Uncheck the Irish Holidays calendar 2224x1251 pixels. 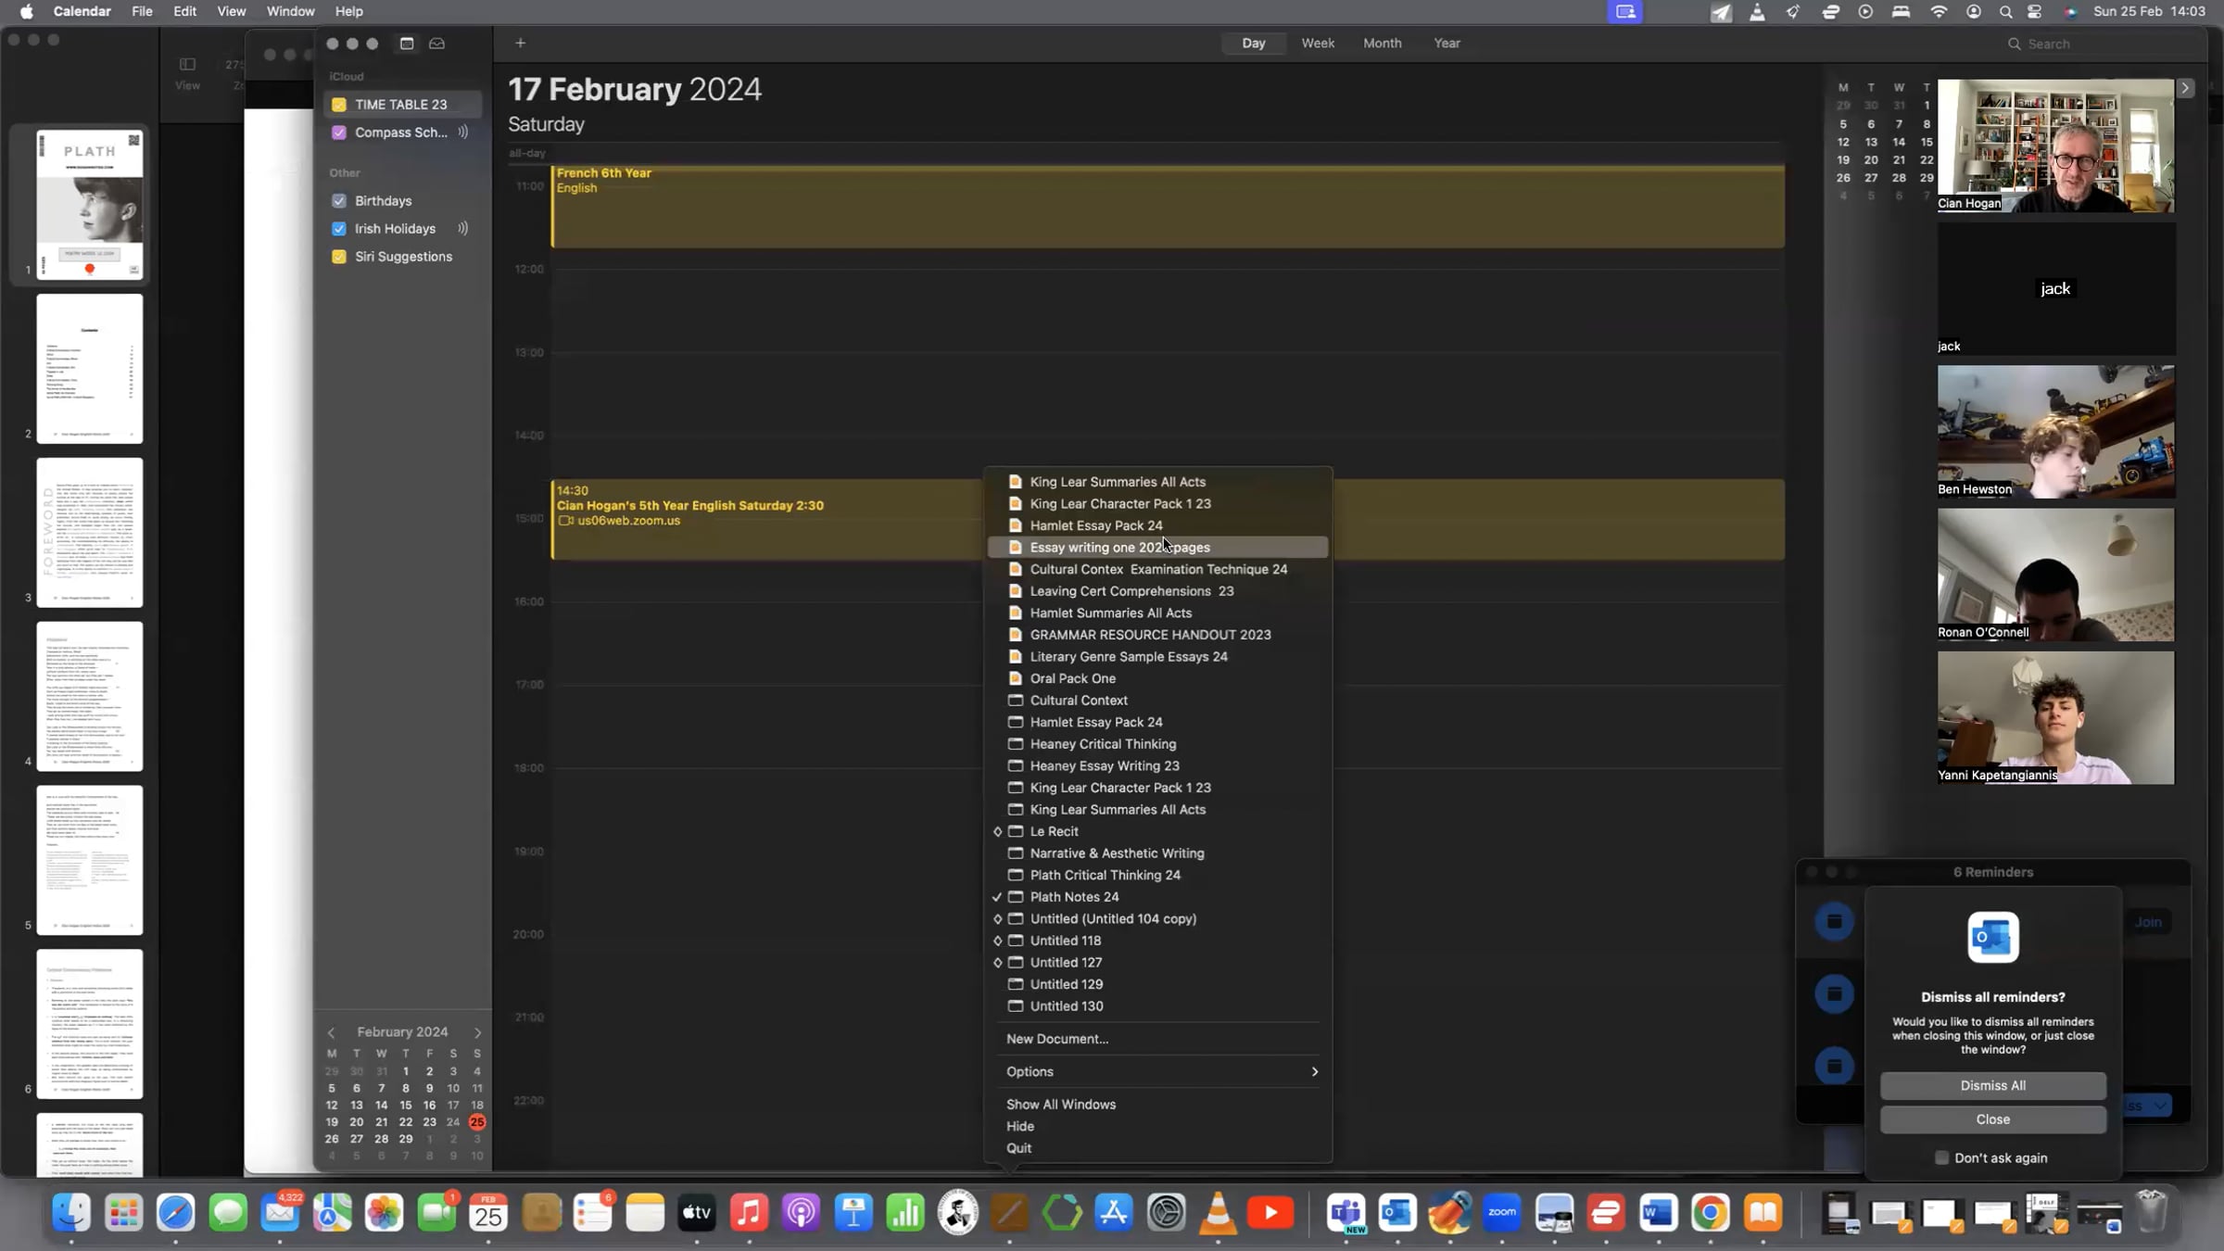(339, 229)
